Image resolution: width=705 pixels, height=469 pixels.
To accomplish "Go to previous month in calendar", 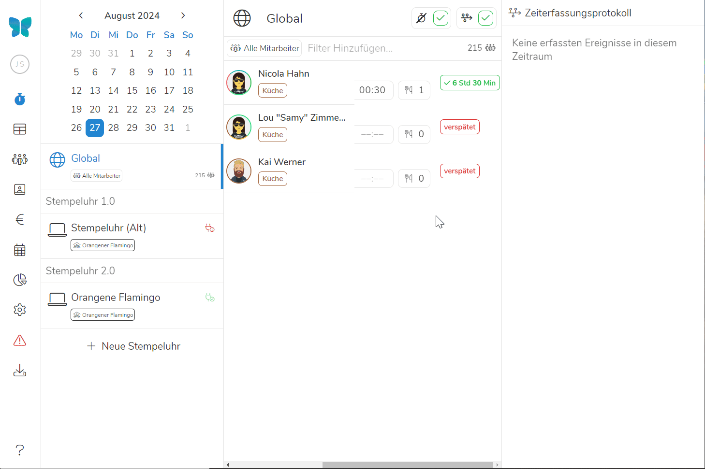I will [x=81, y=15].
